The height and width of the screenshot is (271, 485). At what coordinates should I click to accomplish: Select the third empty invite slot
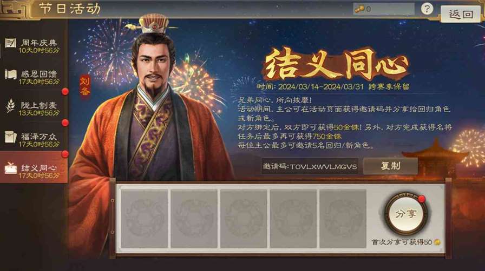[244, 219]
